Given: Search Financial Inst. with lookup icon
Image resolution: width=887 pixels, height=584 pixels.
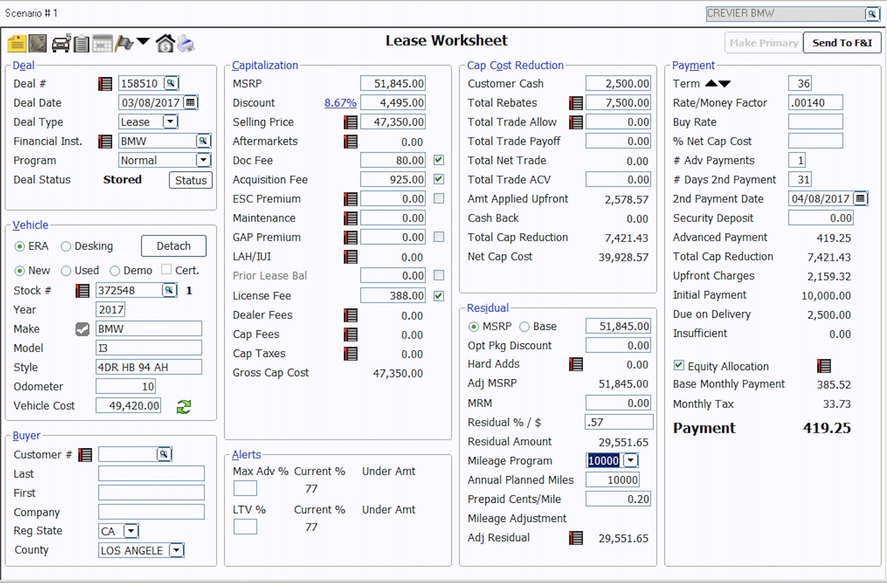Looking at the screenshot, I should (203, 141).
